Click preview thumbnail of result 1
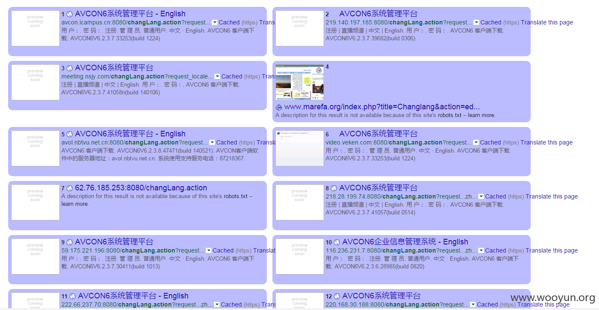 click(x=35, y=28)
